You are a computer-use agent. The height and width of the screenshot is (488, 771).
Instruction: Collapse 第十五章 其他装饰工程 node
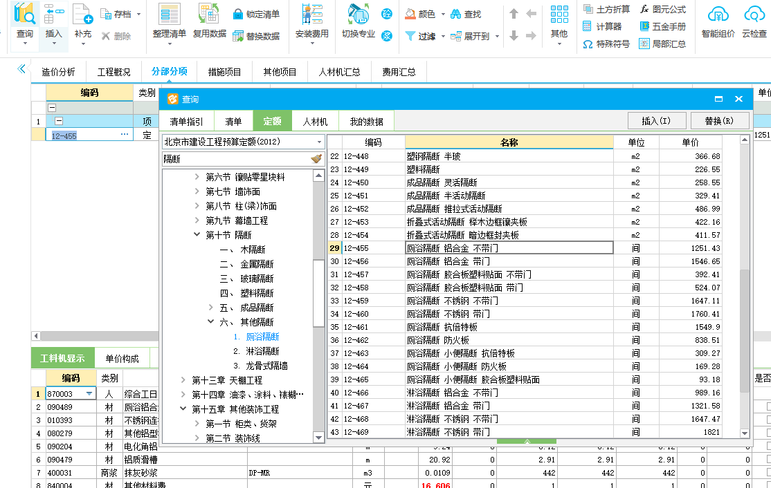tap(183, 409)
